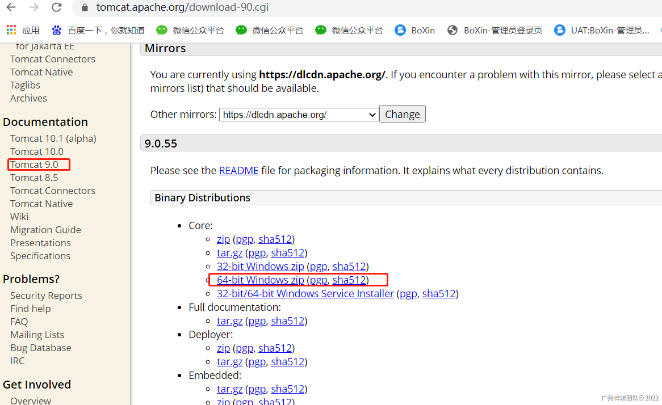Open the first WeChat 微信公众平台 bookmark
Viewport: 662px width, 405px height.
190,31
